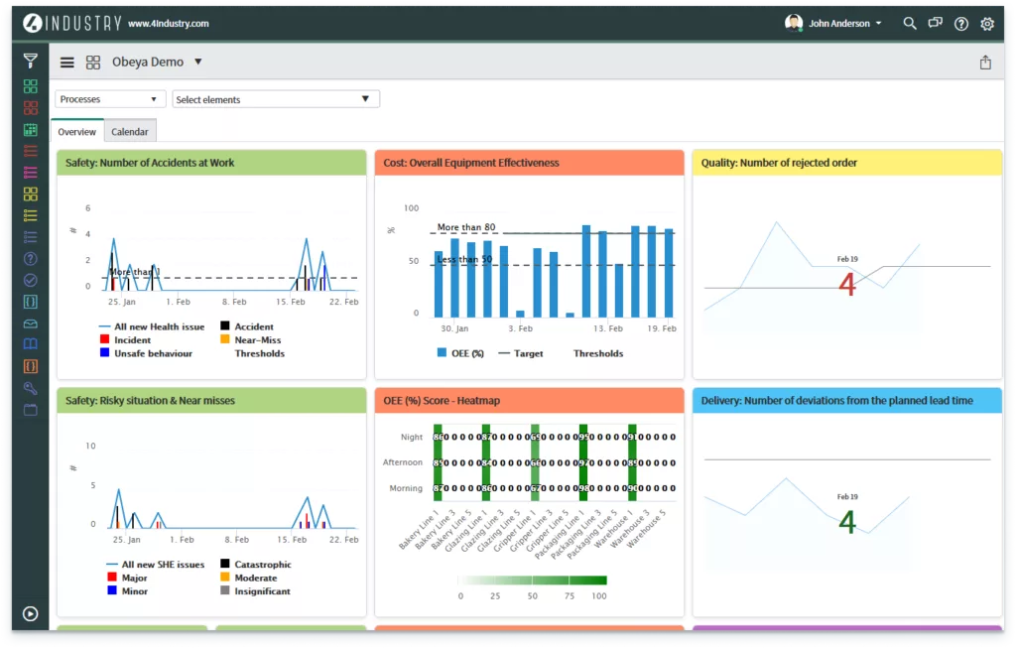Open the John Anderson user menu
This screenshot has height=648, width=1016.
coord(845,24)
